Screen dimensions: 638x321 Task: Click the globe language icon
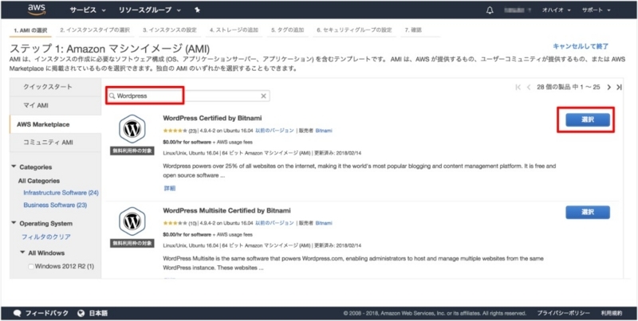click(x=81, y=313)
